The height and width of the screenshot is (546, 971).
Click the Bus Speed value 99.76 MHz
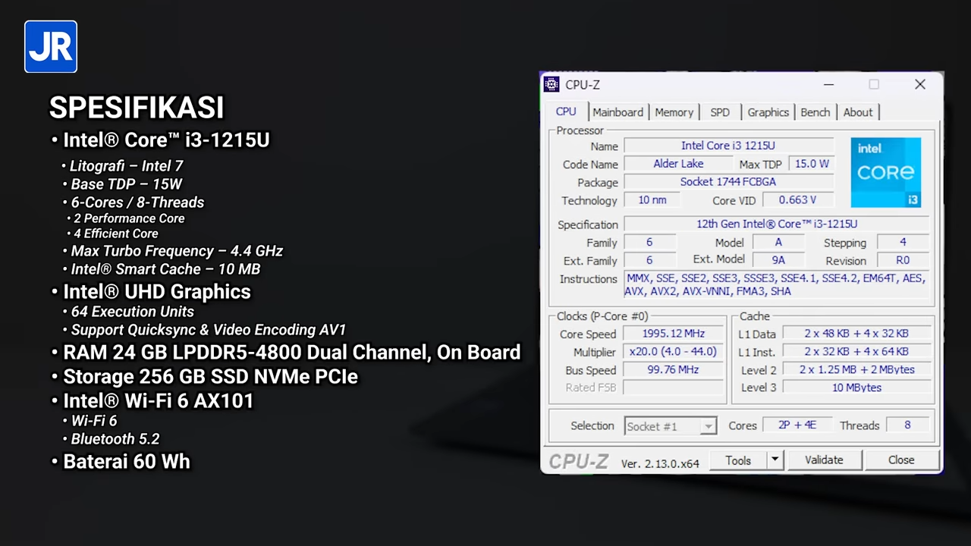point(674,370)
